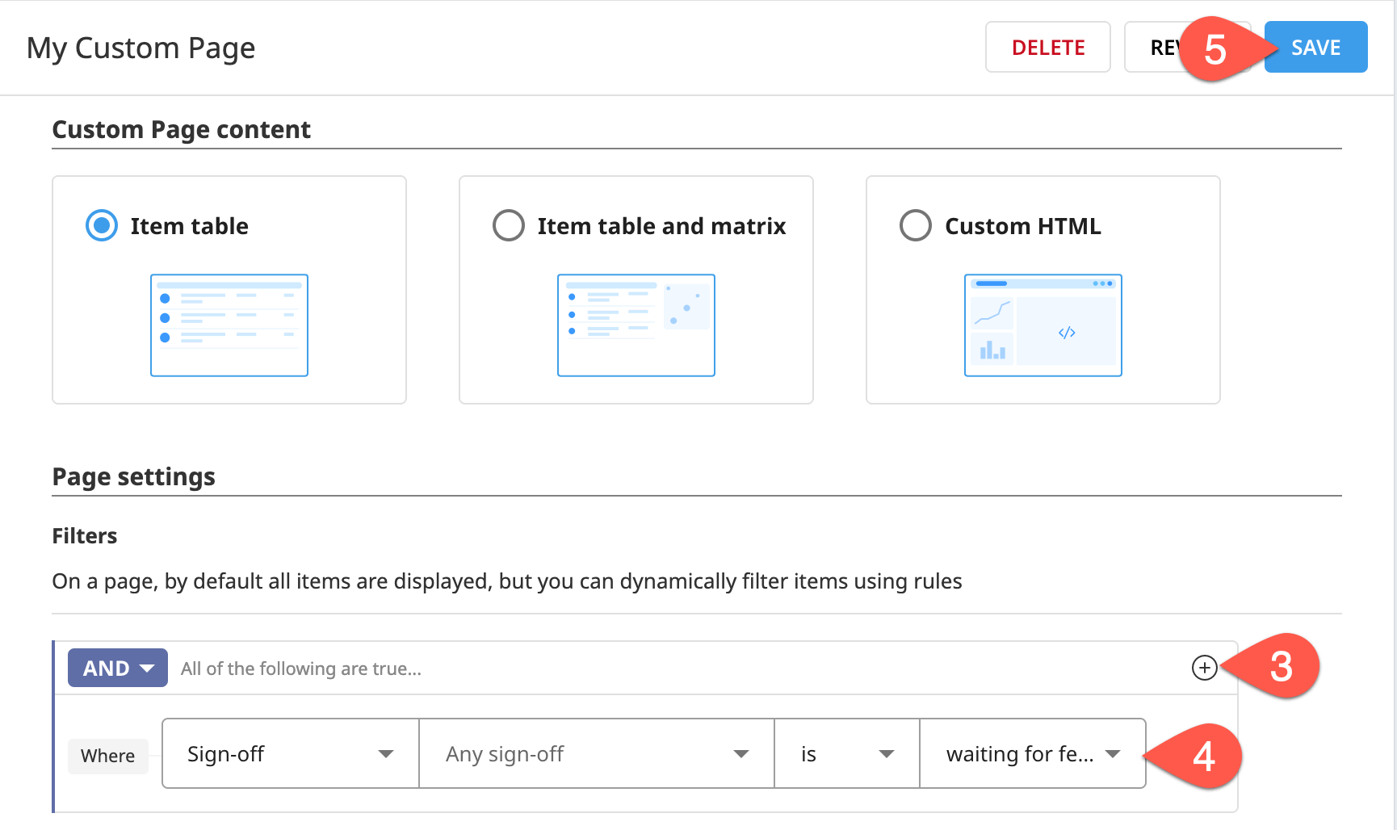Select the Item table radio button
This screenshot has width=1397, height=830.
tap(100, 225)
